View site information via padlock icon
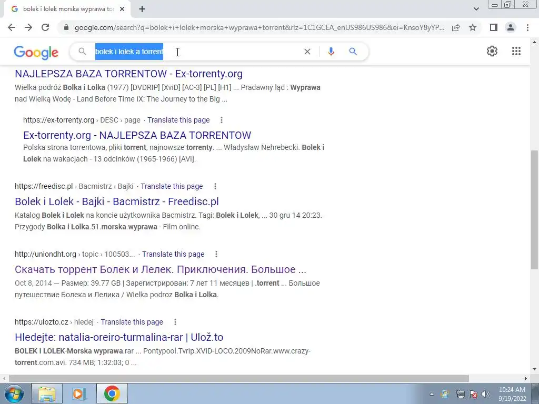 pos(66,27)
